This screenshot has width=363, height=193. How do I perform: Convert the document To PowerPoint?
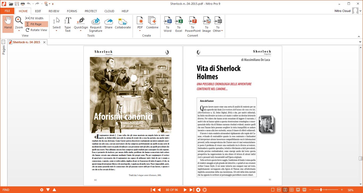pos(193,25)
